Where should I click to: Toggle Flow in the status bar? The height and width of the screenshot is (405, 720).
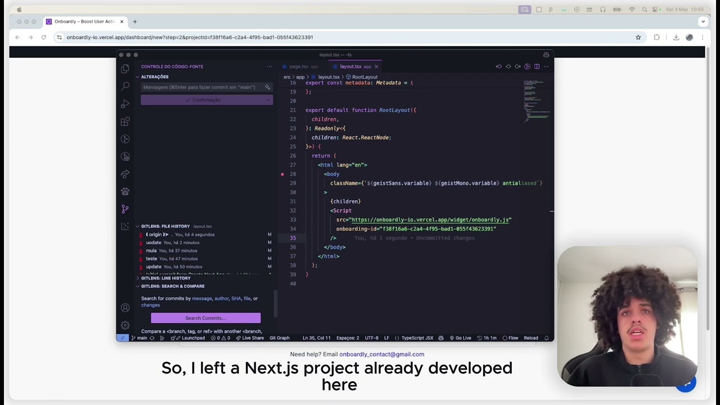click(510, 338)
